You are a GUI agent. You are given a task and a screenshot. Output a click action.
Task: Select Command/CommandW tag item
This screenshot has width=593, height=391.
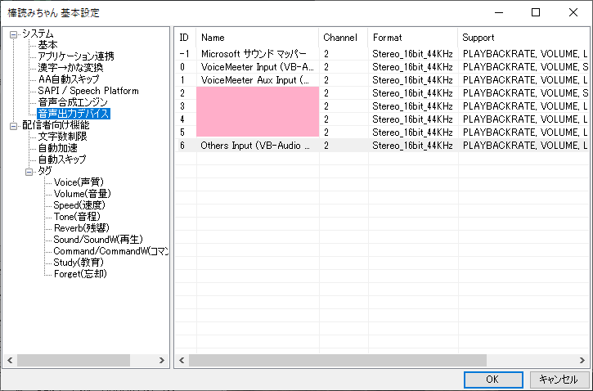(110, 251)
